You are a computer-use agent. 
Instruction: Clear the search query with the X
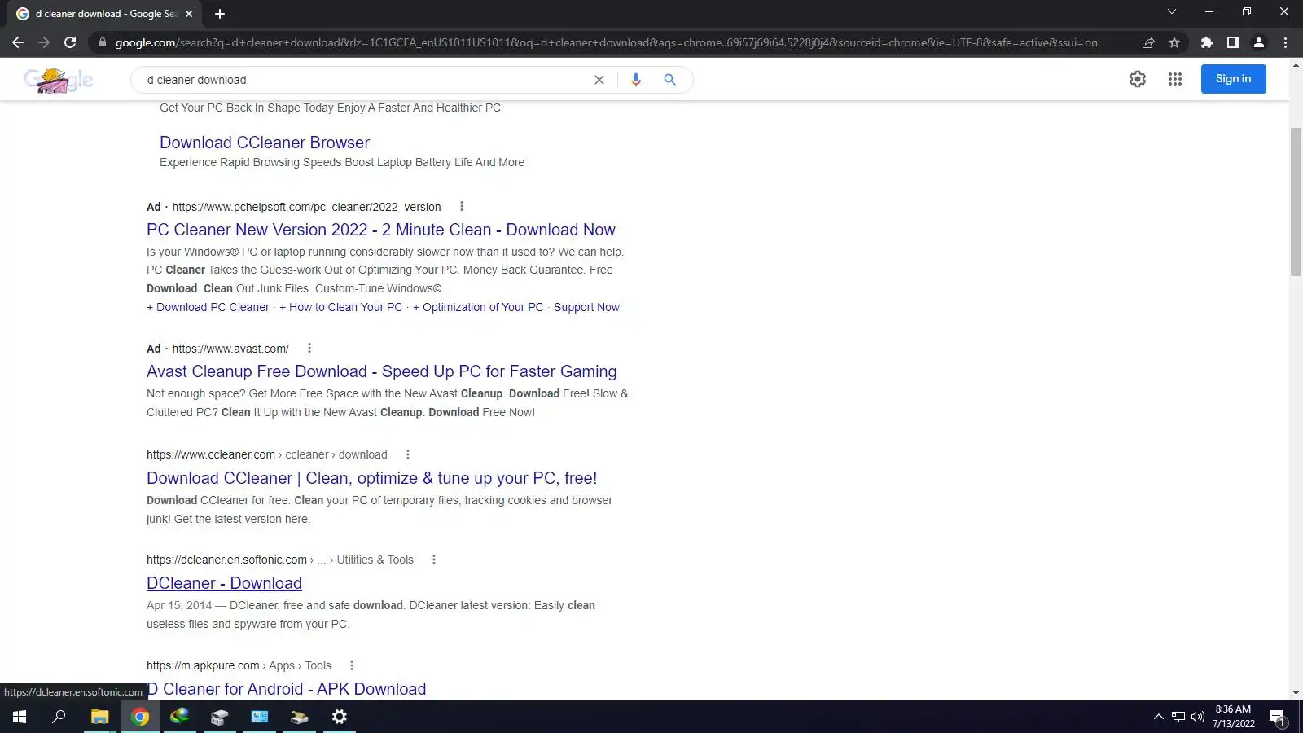tap(599, 80)
